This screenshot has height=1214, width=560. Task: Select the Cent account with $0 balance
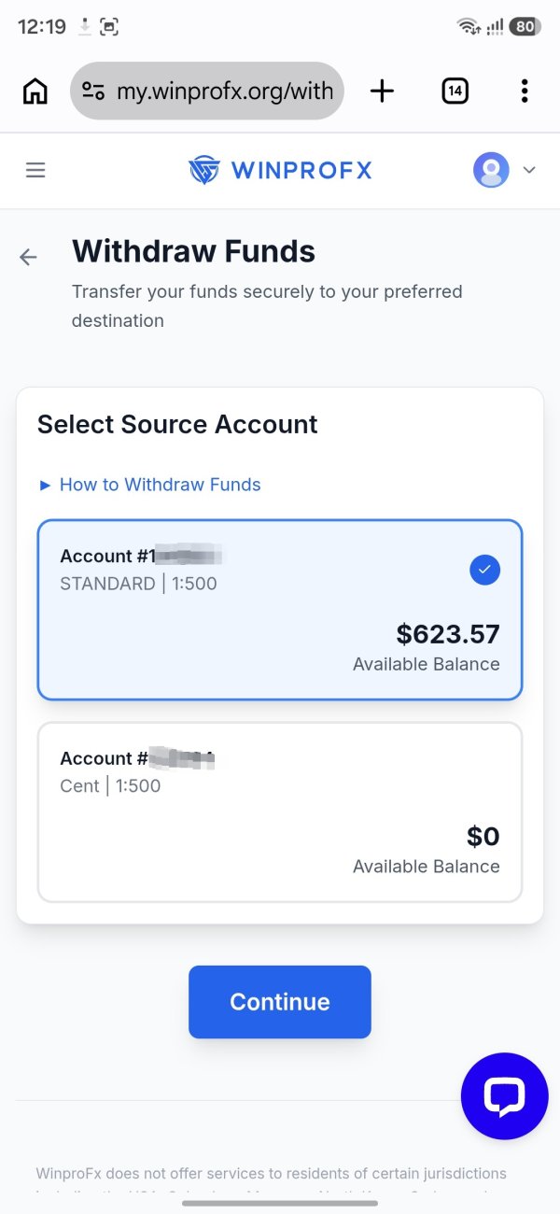pos(280,812)
